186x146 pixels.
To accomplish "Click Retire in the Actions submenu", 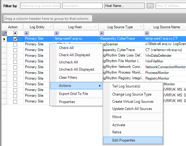I will click(x=117, y=132).
